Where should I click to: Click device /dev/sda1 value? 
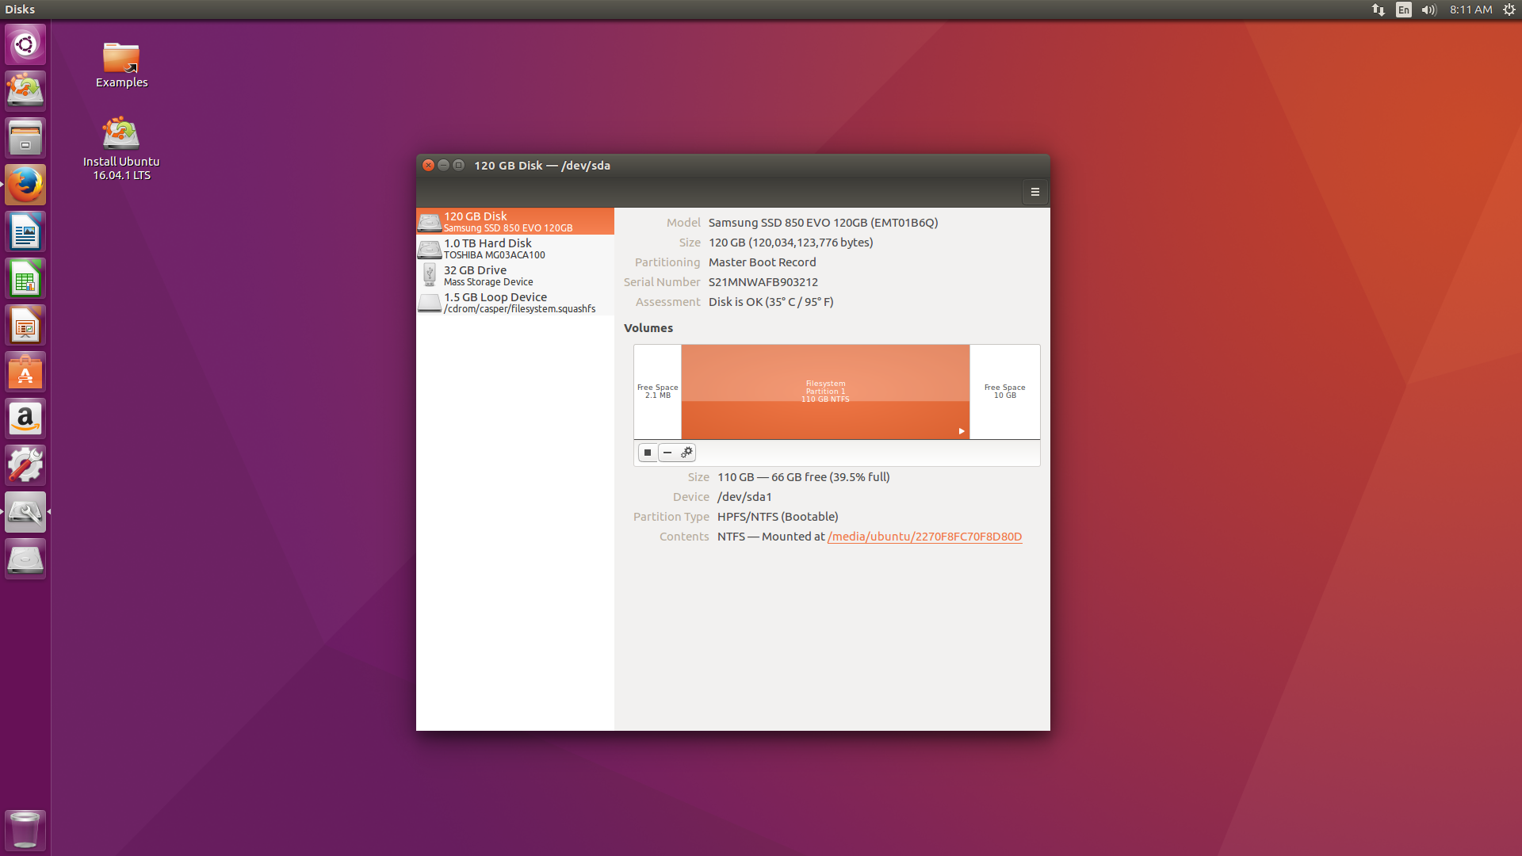(x=744, y=497)
